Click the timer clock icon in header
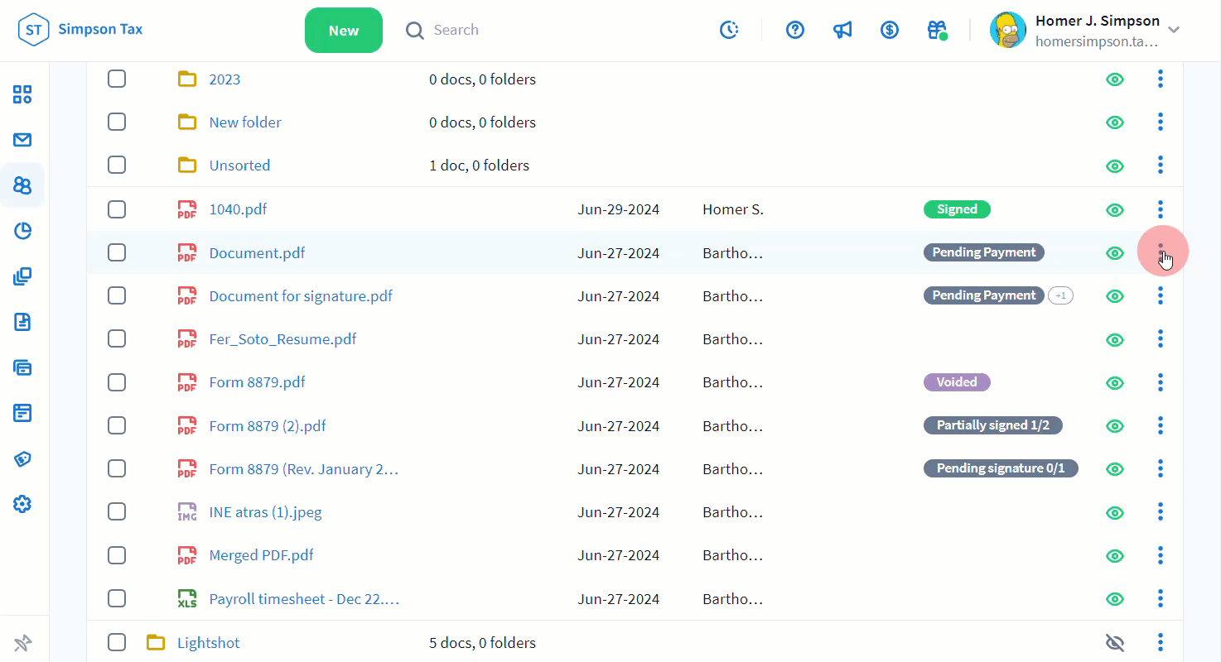 click(729, 31)
